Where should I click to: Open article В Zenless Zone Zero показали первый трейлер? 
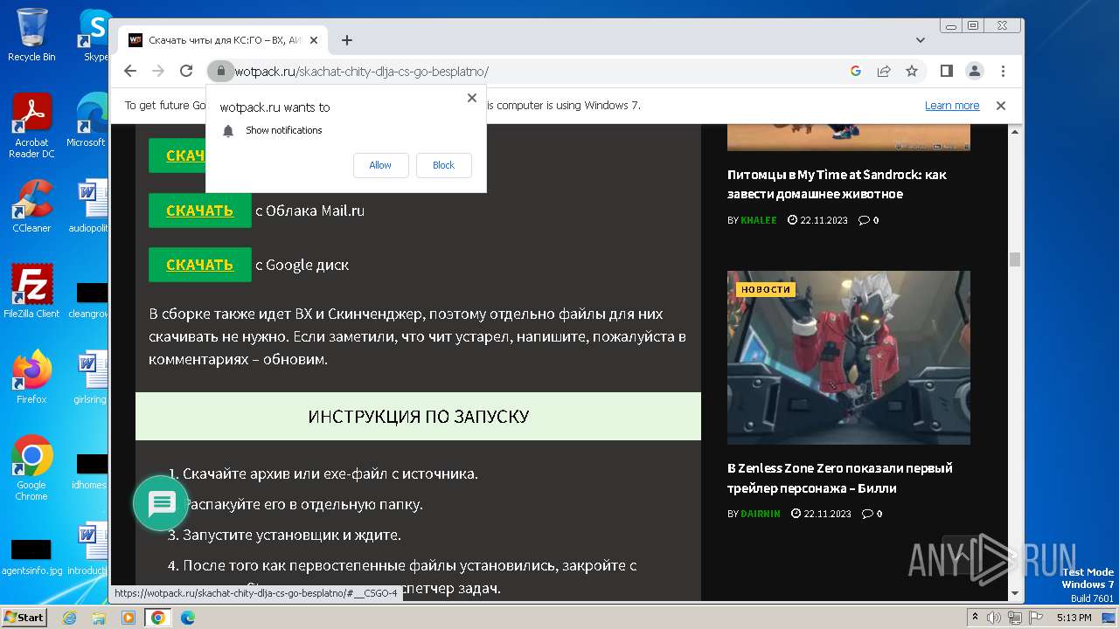click(x=840, y=478)
